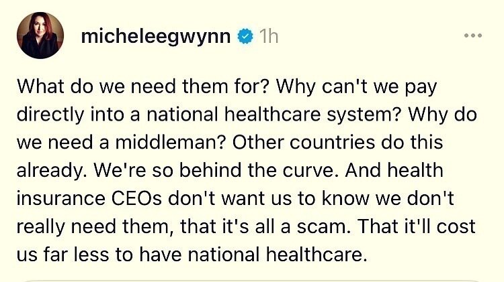504x282 pixels.
Task: Click the blue verified badge
Action: click(x=247, y=38)
